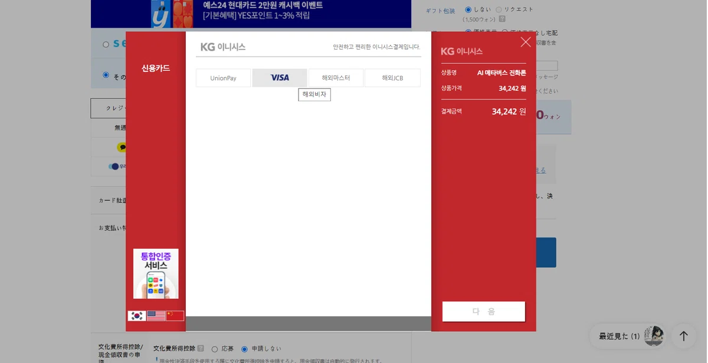Switch language to English via US flag
Image resolution: width=708 pixels, height=363 pixels.
pos(156,316)
